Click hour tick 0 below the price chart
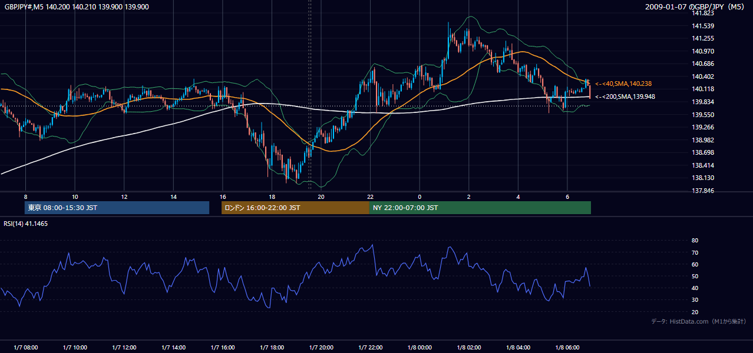 click(x=420, y=197)
